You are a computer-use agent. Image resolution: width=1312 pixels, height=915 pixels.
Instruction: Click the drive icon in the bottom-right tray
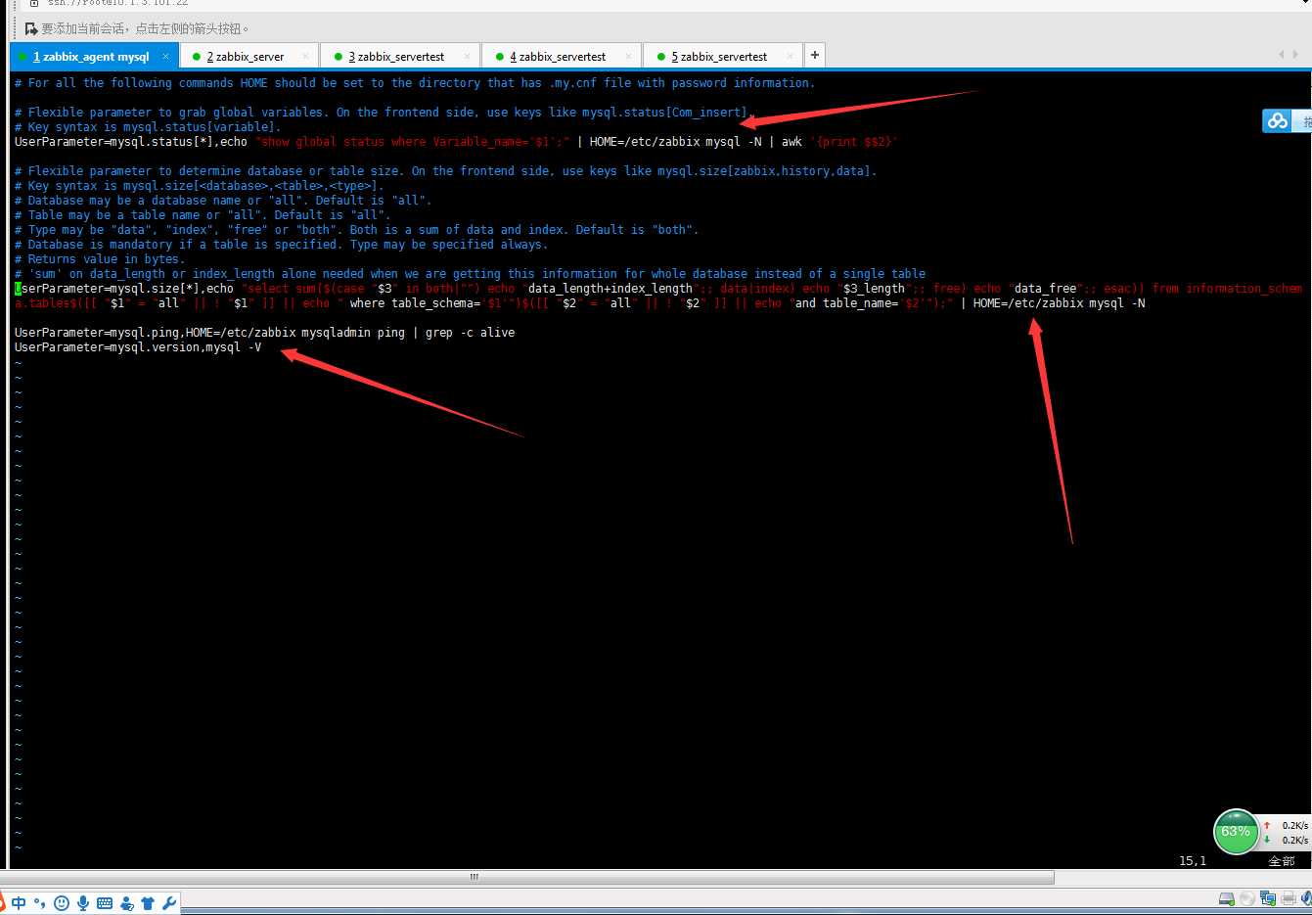[x=1227, y=898]
